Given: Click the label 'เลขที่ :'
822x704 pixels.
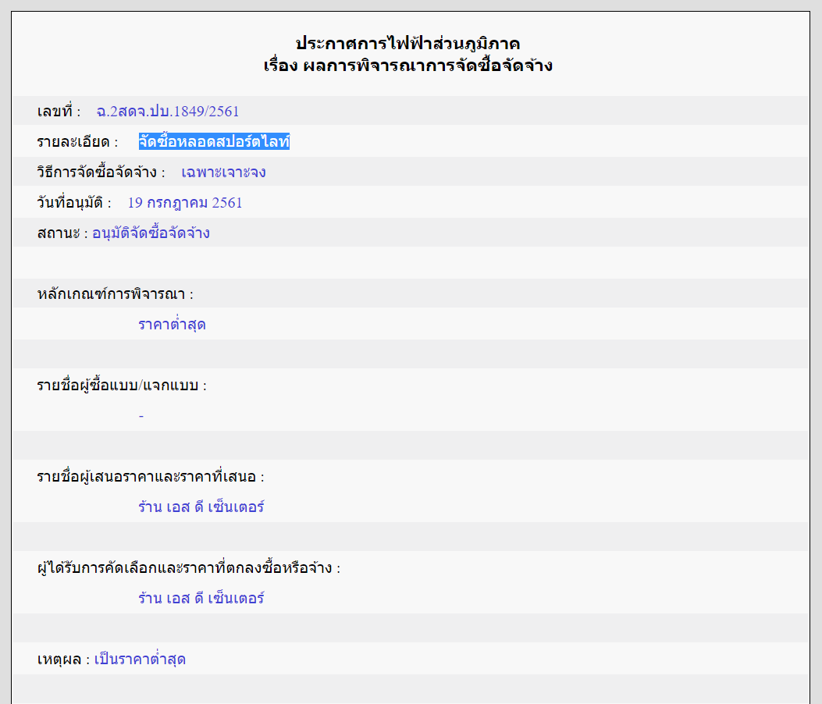Looking at the screenshot, I should (x=59, y=111).
